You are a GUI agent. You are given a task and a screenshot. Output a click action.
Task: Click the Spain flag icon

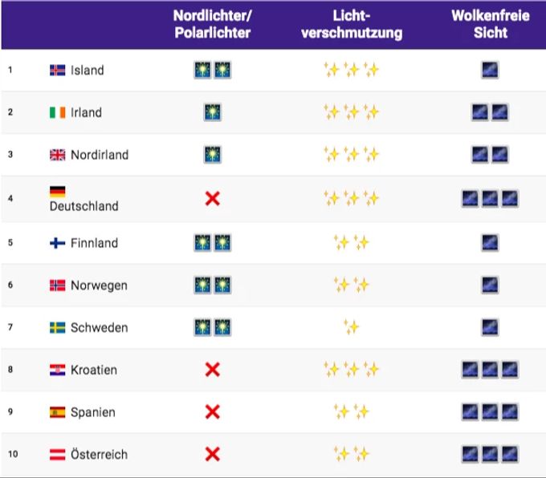58,412
